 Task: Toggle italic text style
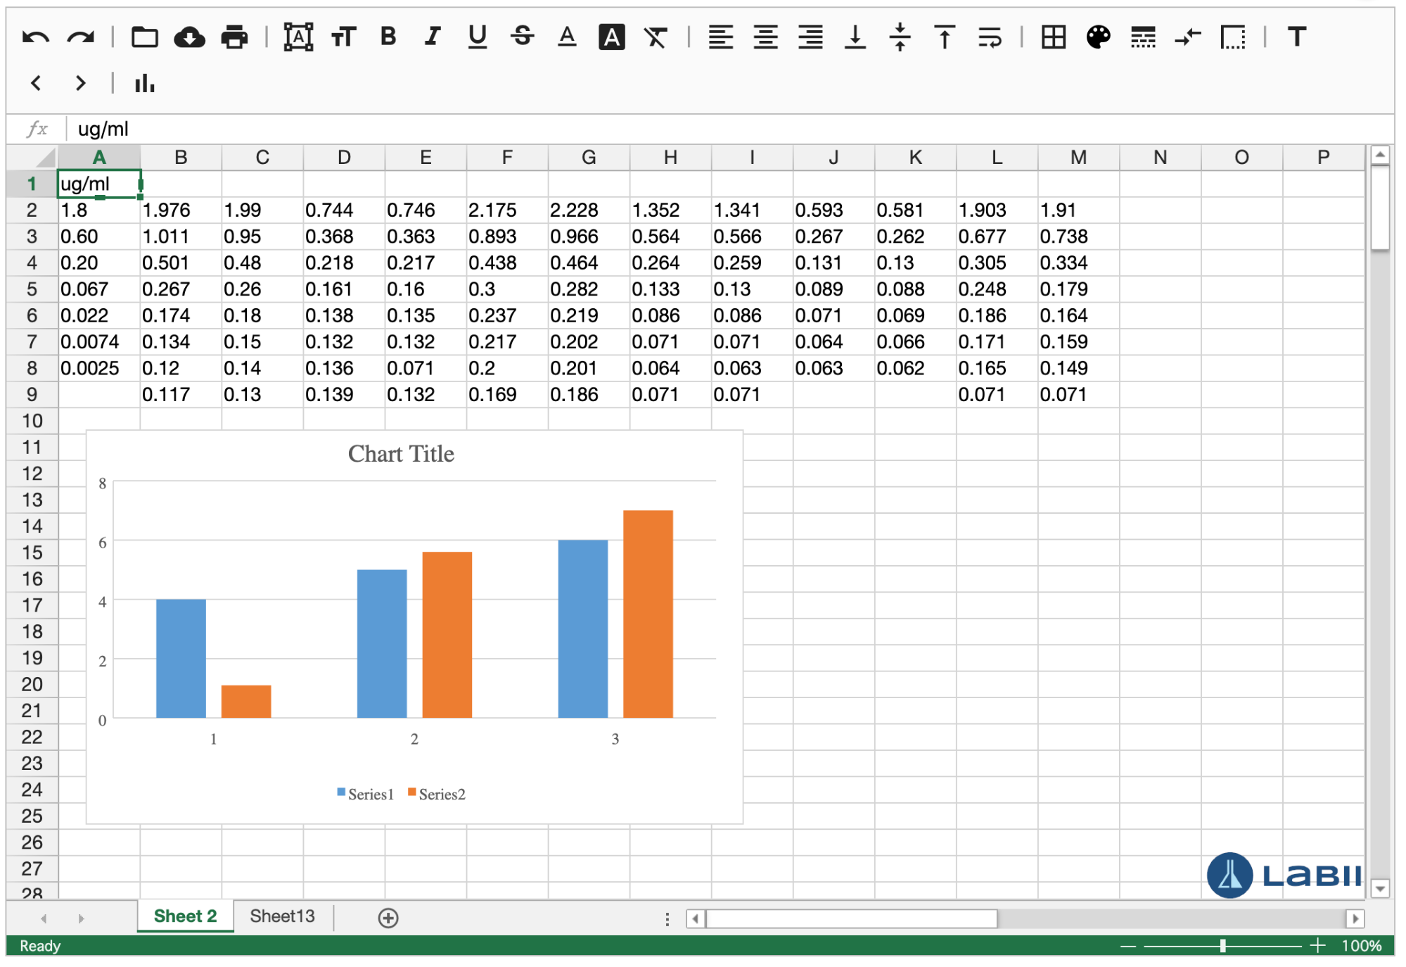(x=433, y=37)
